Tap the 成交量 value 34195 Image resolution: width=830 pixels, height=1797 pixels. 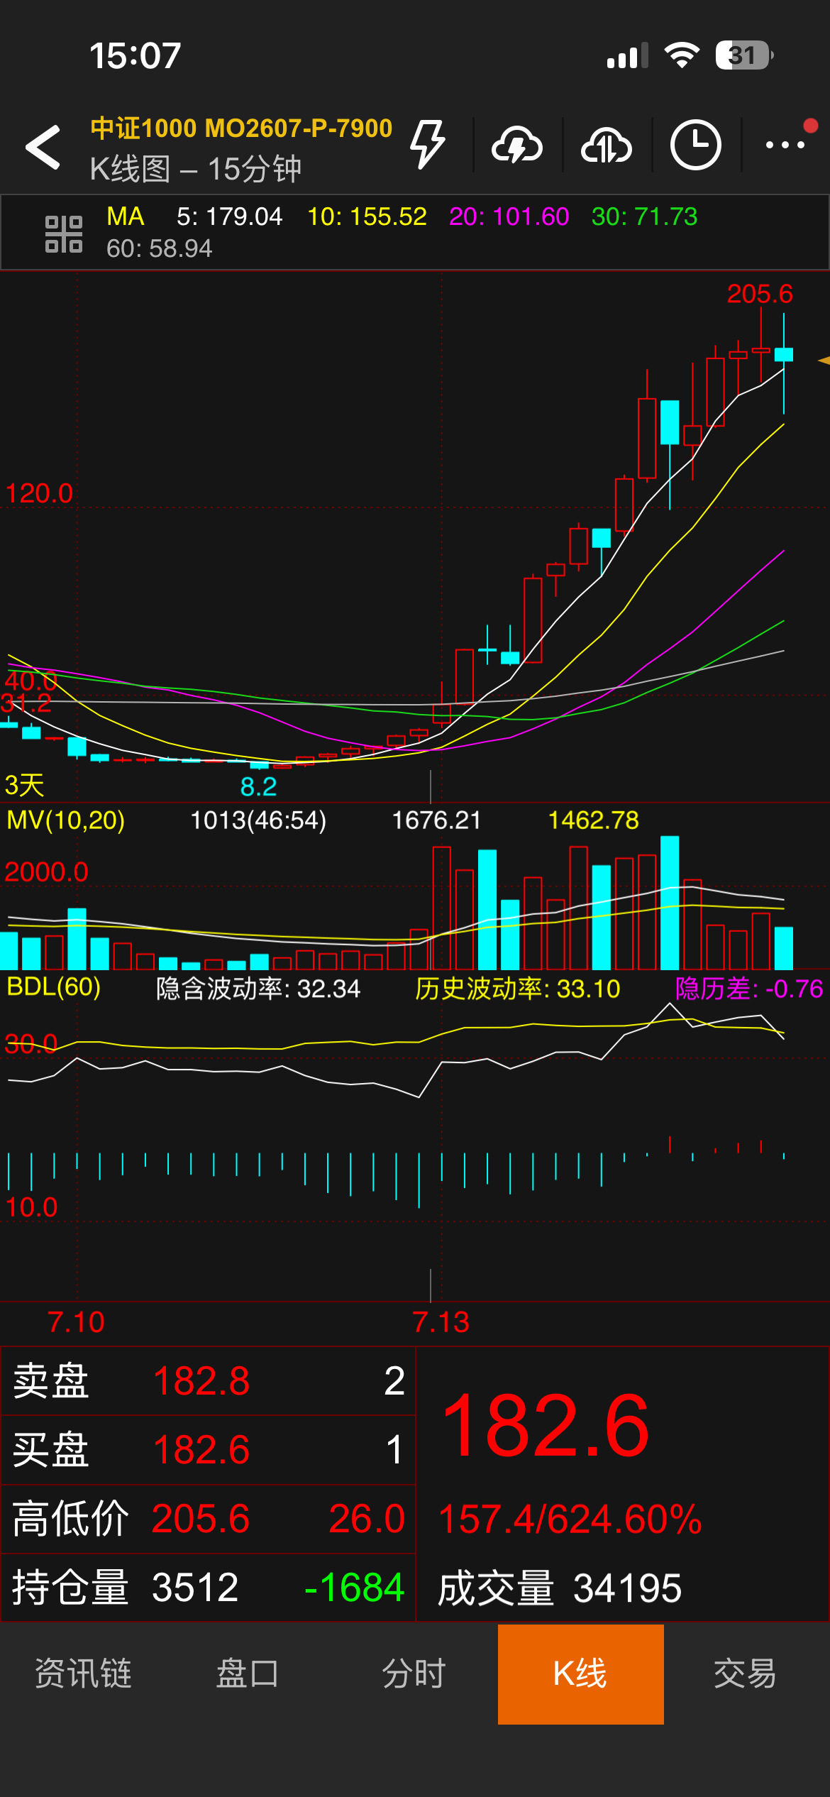click(x=627, y=1588)
